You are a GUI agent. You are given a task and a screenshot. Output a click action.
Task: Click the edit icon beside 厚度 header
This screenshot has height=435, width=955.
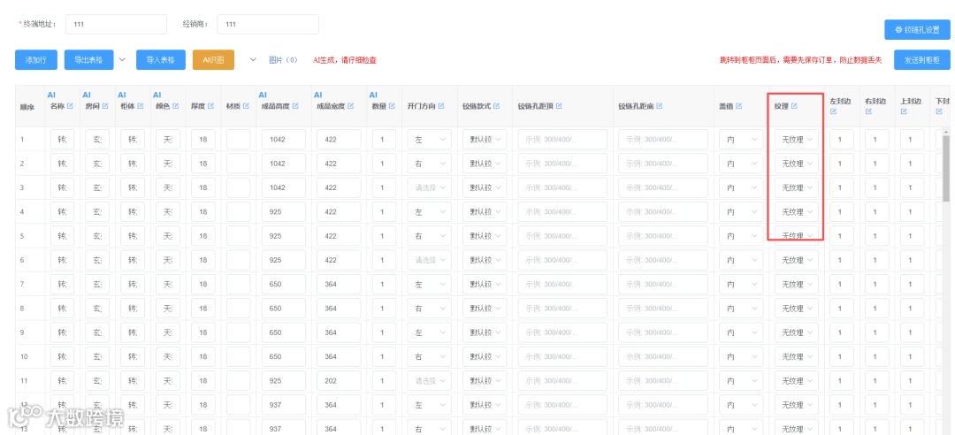(x=210, y=106)
